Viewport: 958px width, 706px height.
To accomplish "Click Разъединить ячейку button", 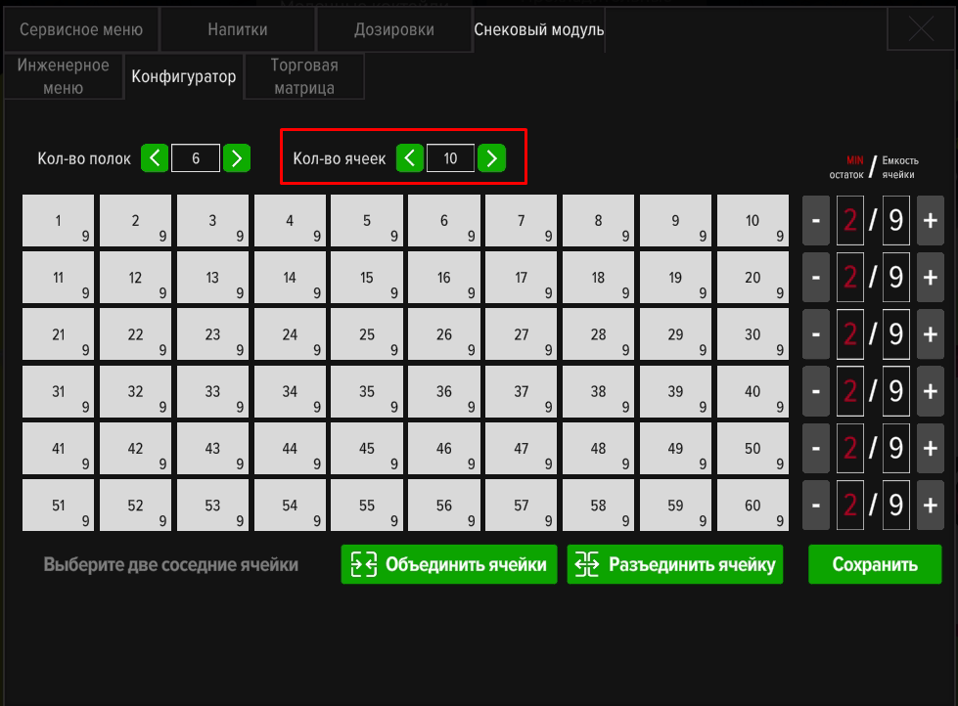I will coord(675,564).
